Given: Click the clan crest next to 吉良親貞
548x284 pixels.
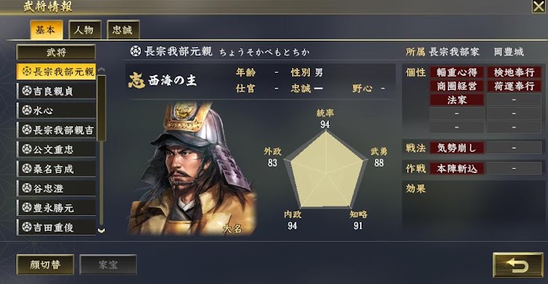Looking at the screenshot, I should click(27, 91).
